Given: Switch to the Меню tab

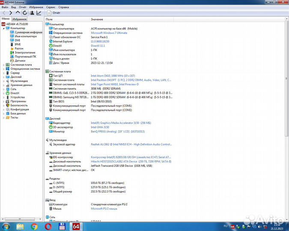Looking at the screenshot, I should 6,19.
